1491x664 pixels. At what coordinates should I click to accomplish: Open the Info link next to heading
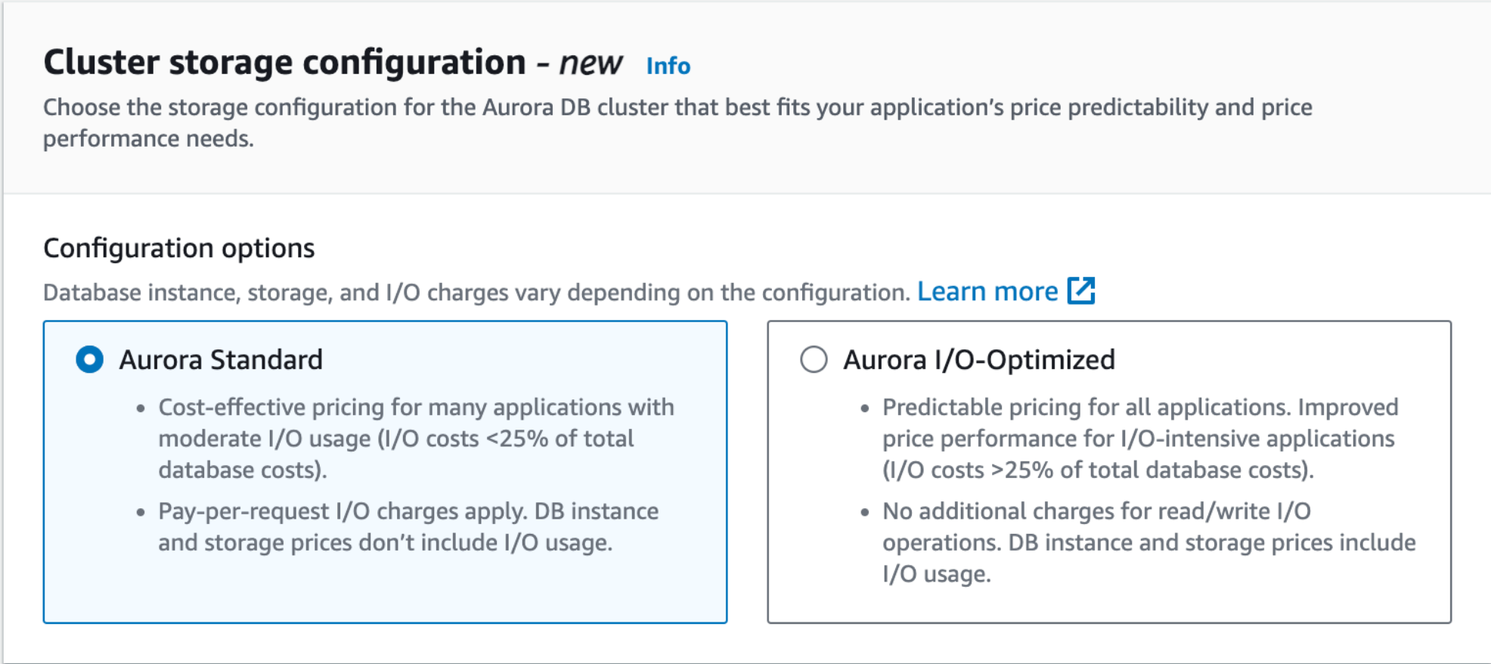pos(668,67)
